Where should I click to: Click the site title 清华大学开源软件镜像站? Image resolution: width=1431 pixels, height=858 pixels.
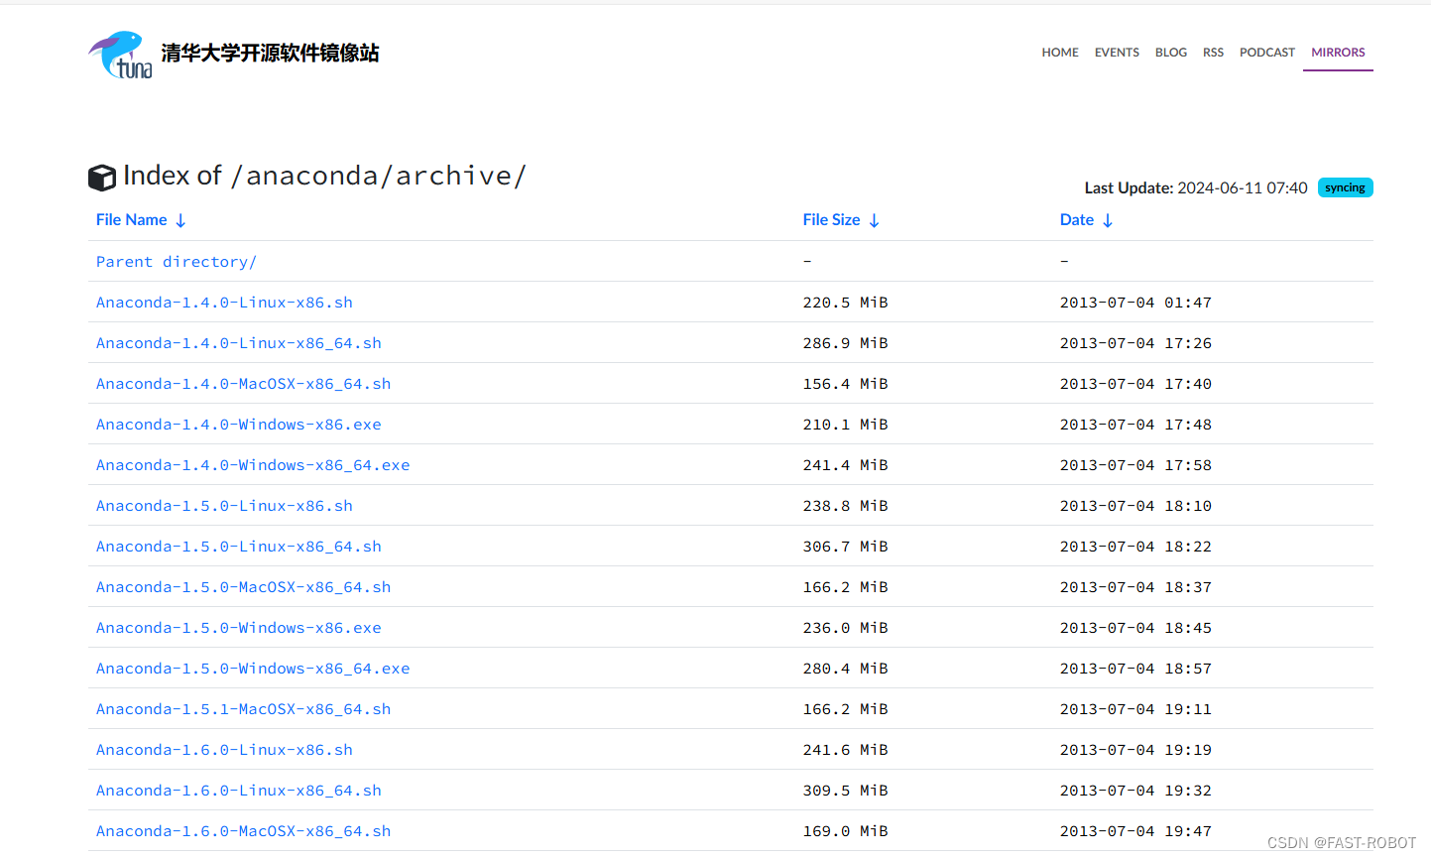click(270, 53)
